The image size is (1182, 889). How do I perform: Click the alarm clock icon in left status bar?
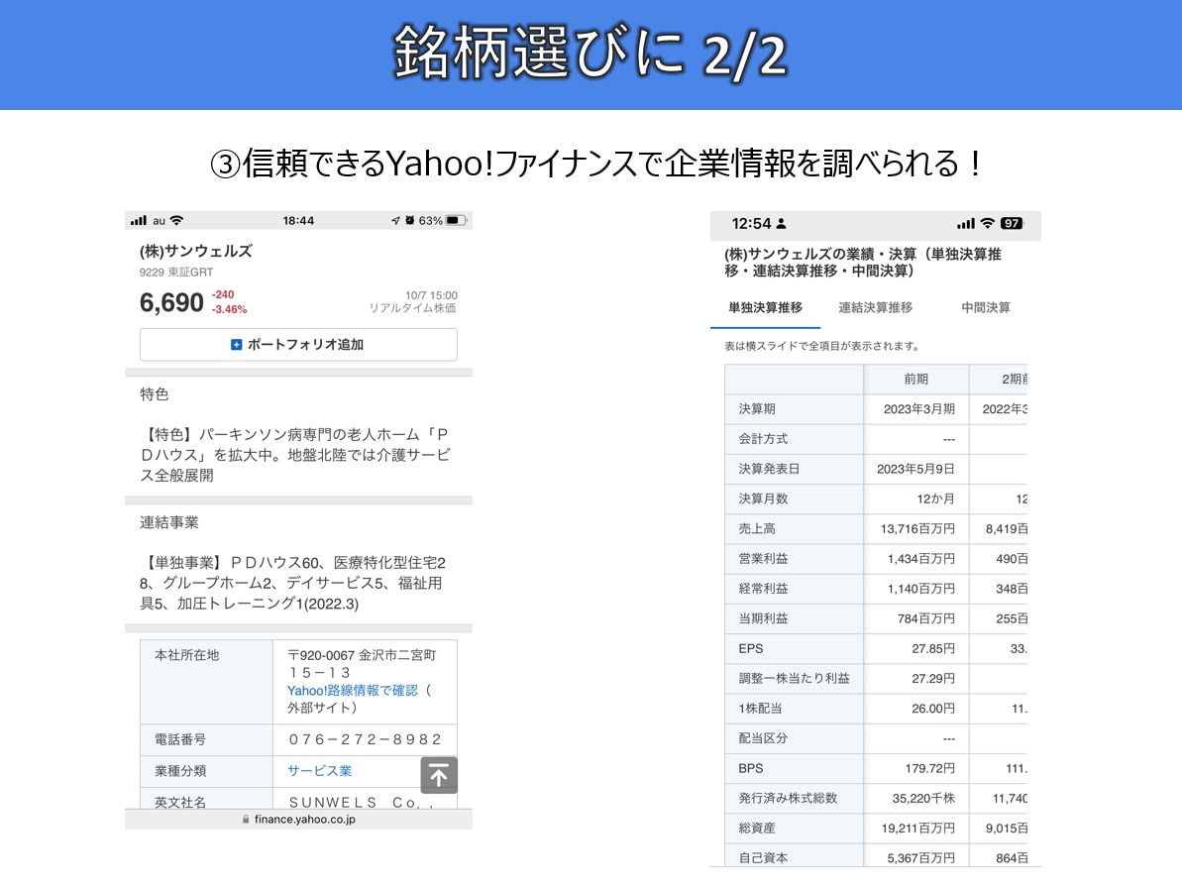(410, 220)
